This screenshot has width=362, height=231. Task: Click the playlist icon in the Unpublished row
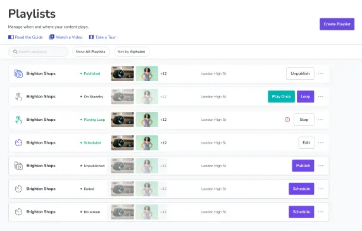click(x=18, y=166)
